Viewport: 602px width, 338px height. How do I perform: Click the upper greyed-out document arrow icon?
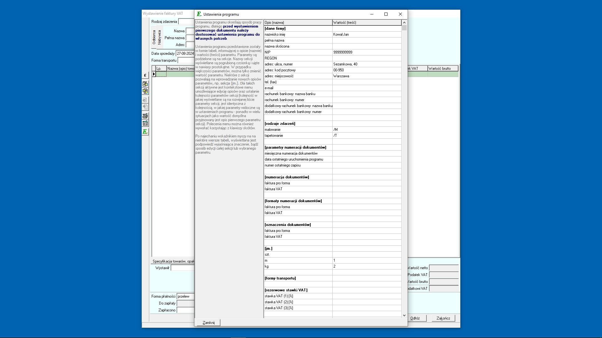pyautogui.click(x=145, y=100)
